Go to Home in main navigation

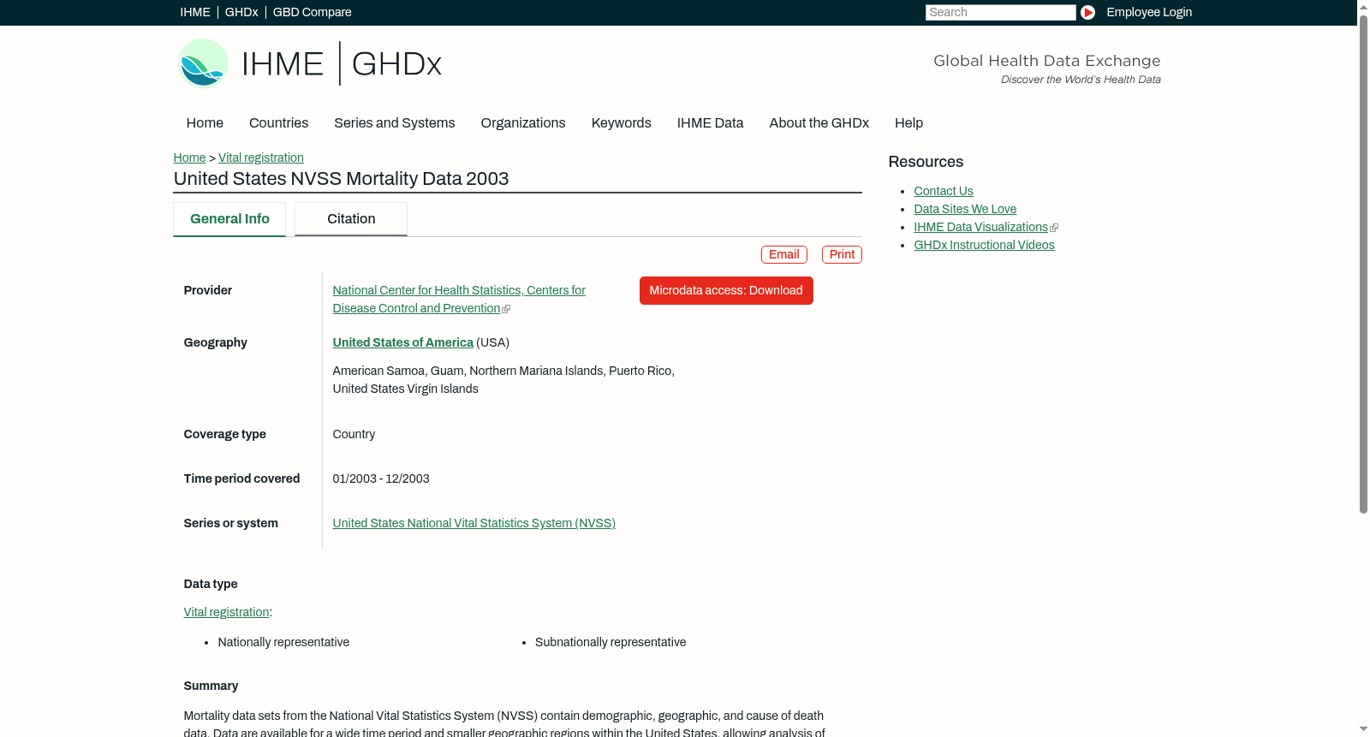pyautogui.click(x=205, y=123)
